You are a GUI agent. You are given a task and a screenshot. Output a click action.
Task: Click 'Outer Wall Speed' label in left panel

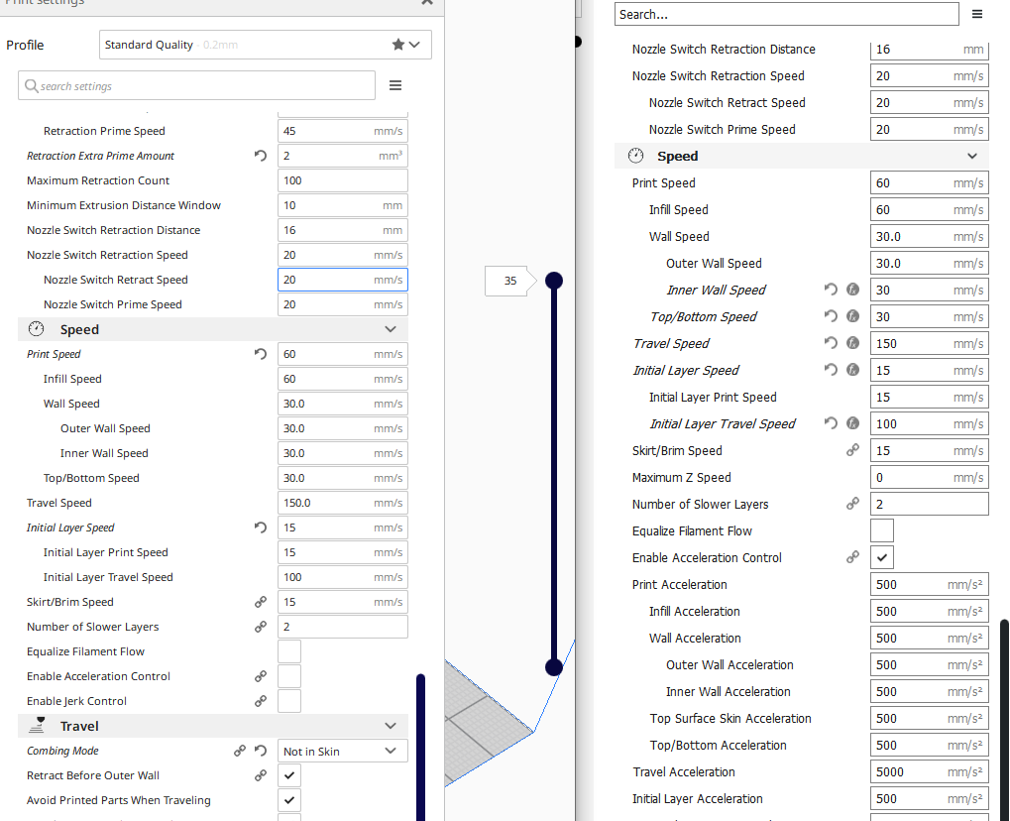point(105,428)
